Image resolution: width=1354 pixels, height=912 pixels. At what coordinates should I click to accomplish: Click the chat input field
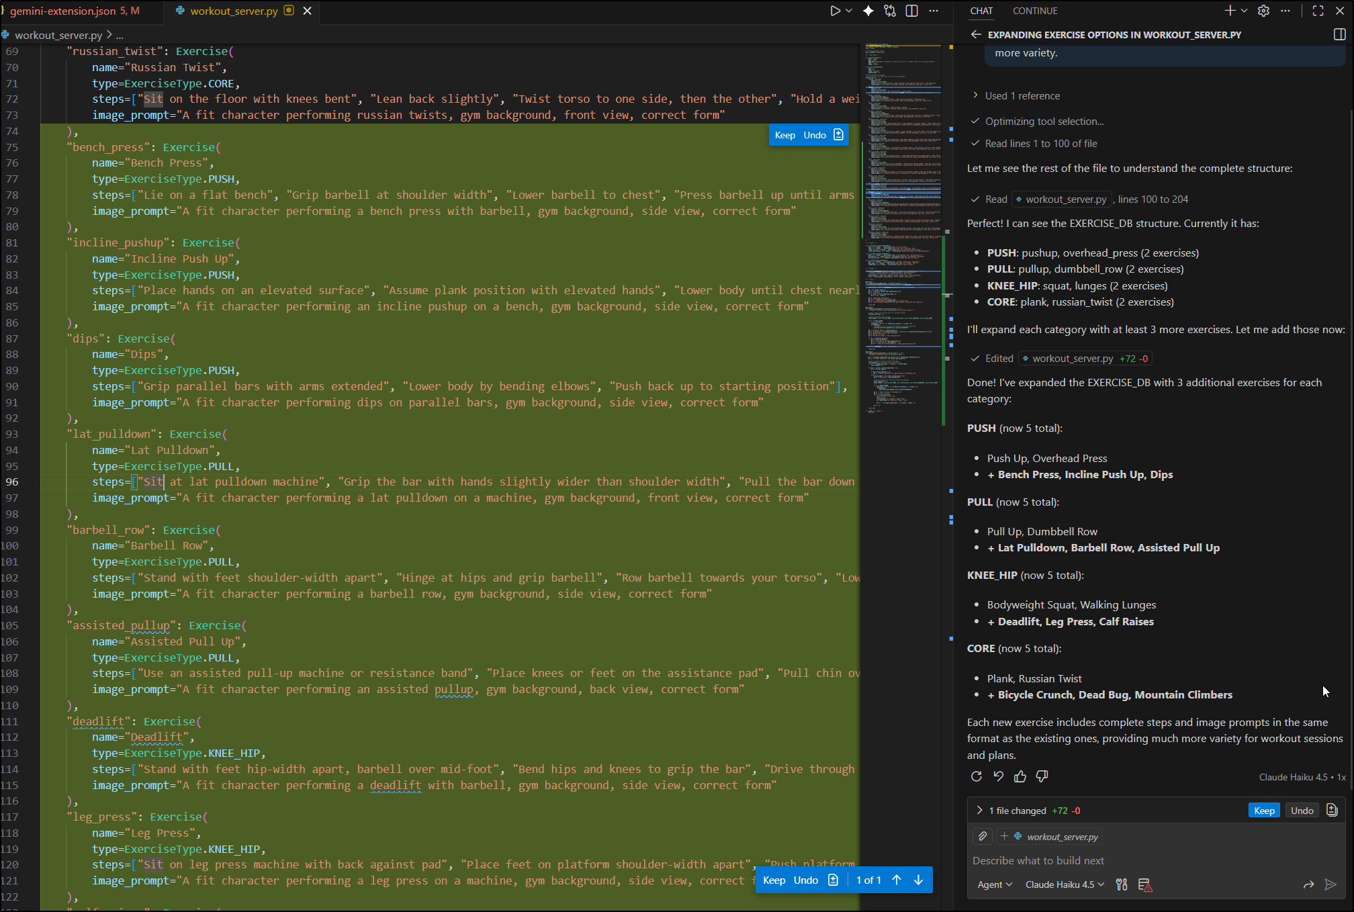click(x=1142, y=860)
